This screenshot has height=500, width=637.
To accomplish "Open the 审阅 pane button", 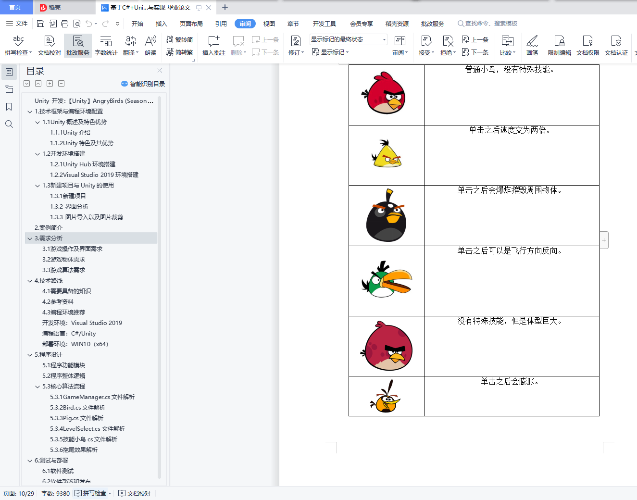I will (400, 46).
